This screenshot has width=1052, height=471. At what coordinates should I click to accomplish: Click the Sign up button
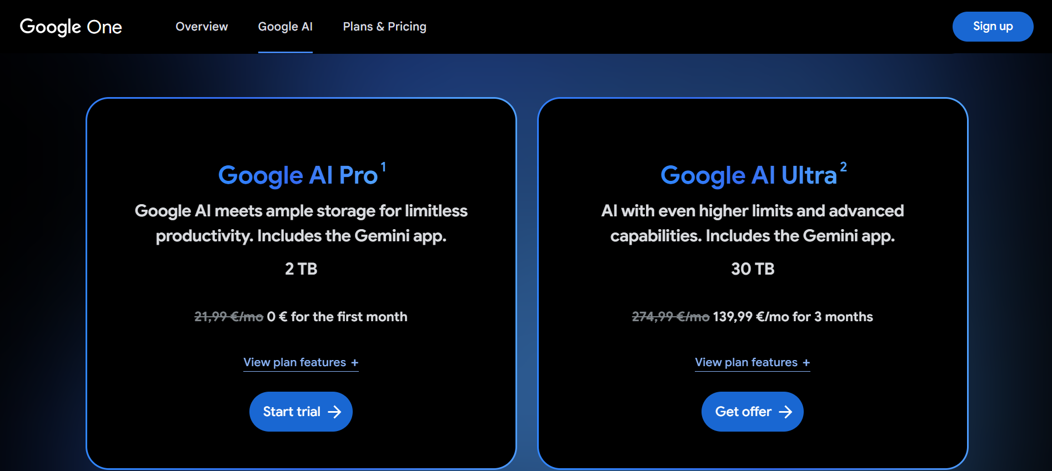pyautogui.click(x=992, y=26)
